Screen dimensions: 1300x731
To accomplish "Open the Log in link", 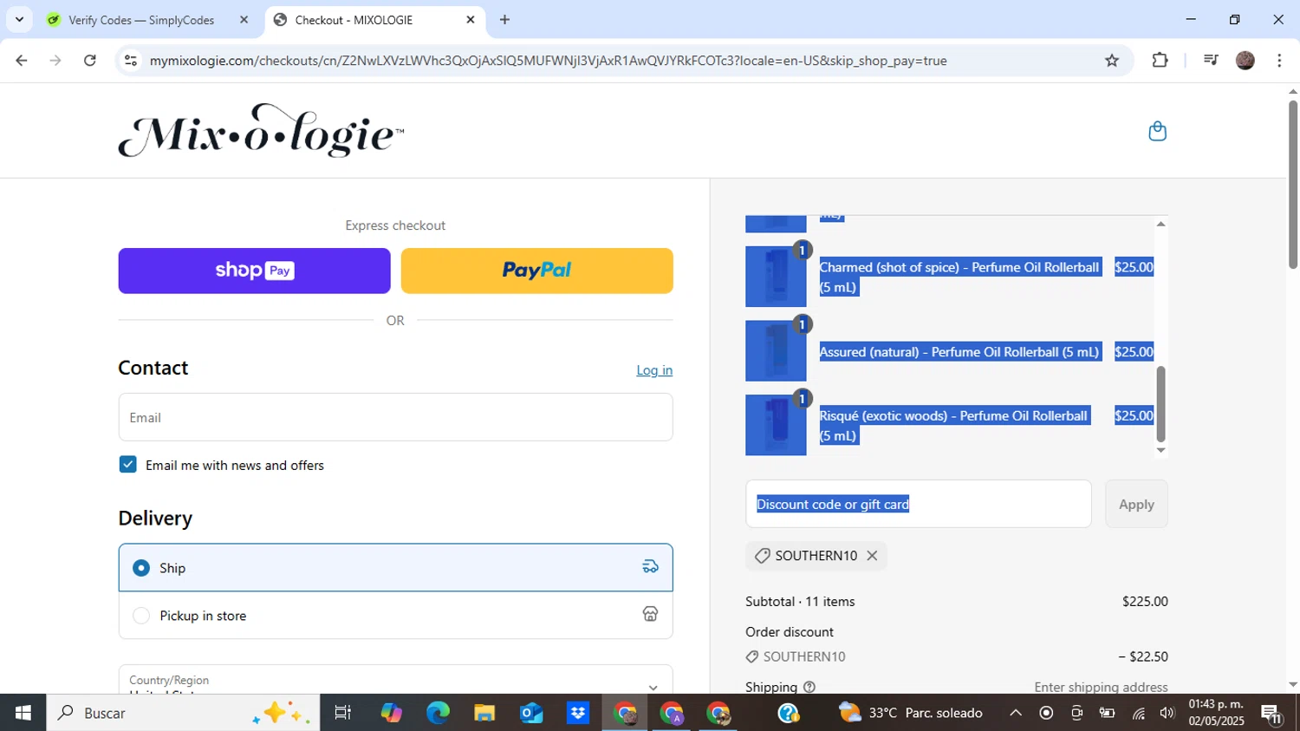I will pos(654,370).
